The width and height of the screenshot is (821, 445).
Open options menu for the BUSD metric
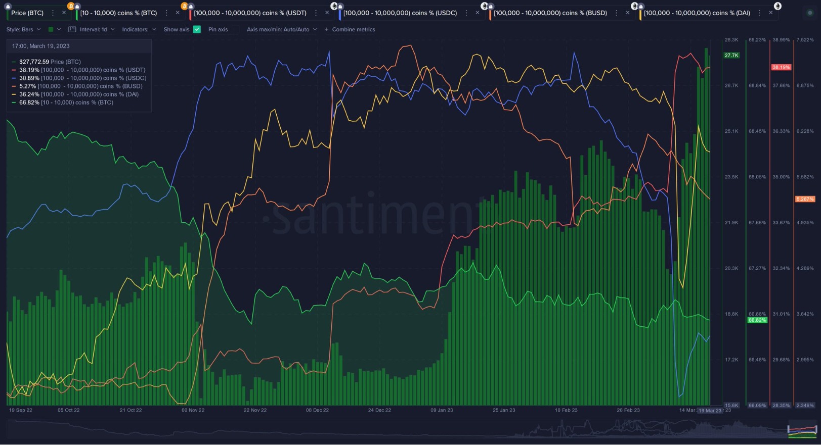click(x=616, y=13)
